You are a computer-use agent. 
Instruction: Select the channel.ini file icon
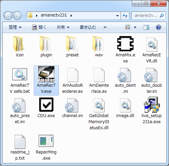[x=71, y=105]
